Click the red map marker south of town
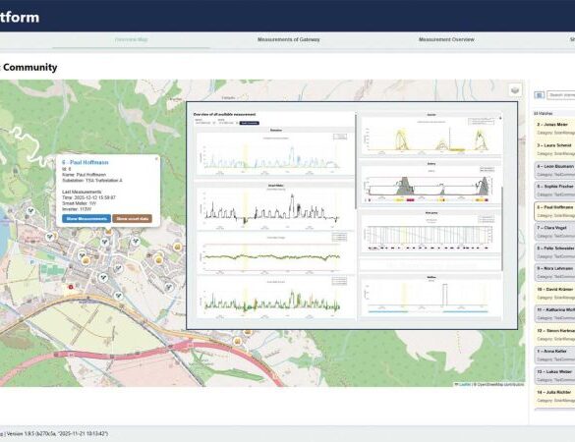Screen dimensions: 575x442 point(71,287)
